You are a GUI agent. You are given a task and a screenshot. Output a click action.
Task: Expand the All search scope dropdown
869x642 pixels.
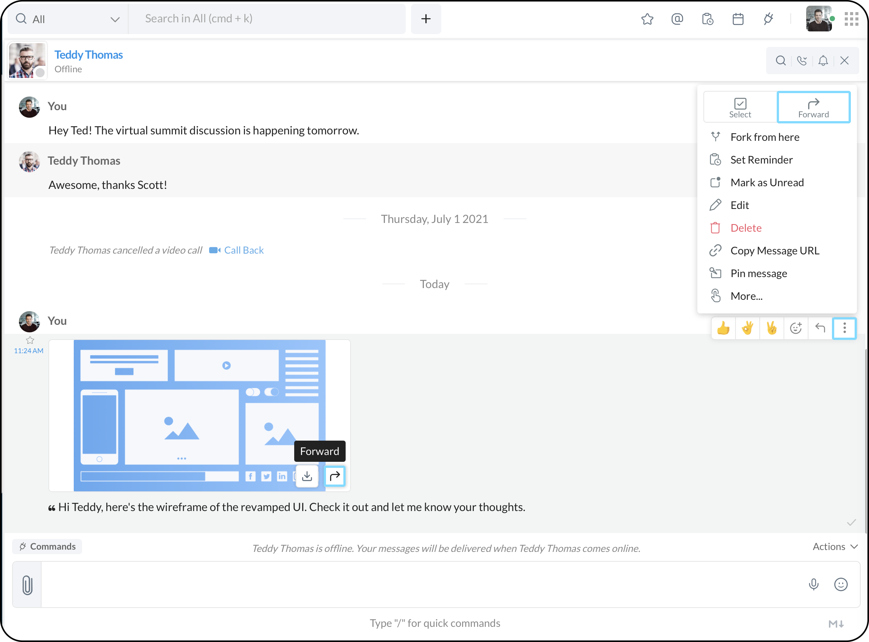(x=115, y=19)
